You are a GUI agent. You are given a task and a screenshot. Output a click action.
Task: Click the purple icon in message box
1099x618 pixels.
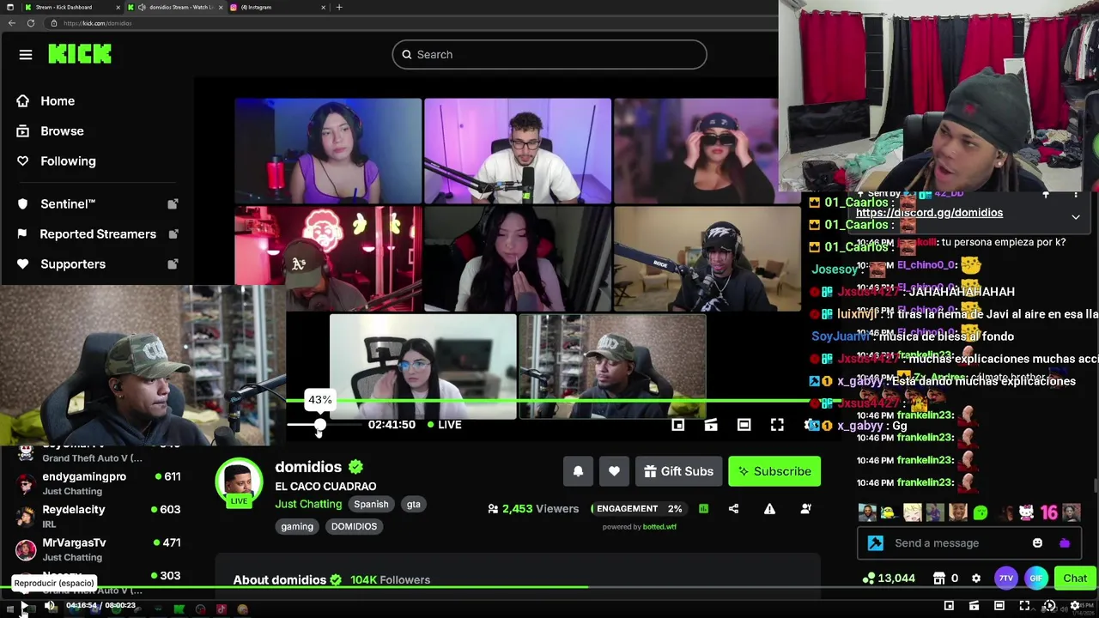click(x=1065, y=543)
